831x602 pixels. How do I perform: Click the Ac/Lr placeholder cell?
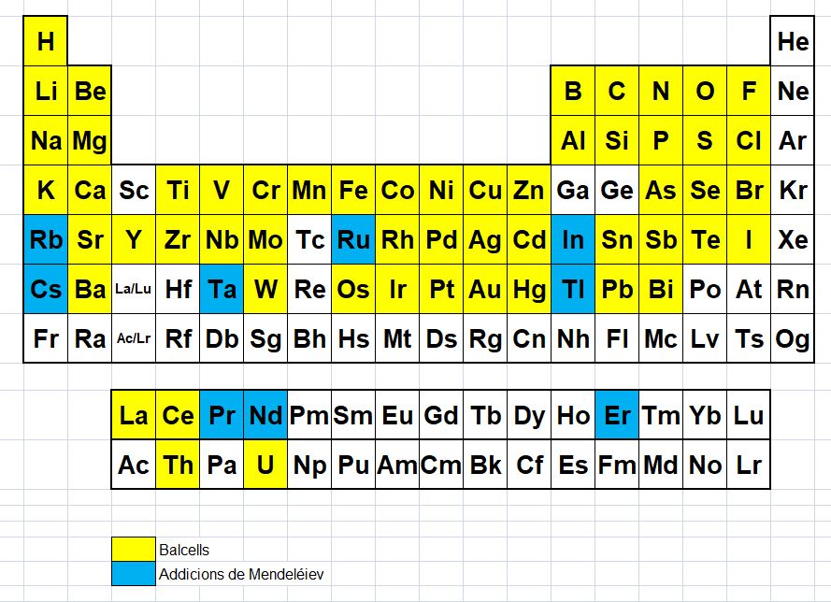[134, 338]
